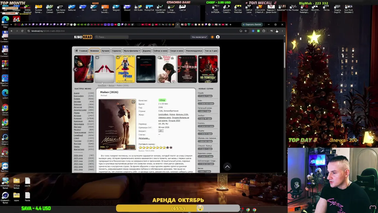Viewport: 378px width, 213px height.
Task: Go to the Главная home tab
Action: tap(82, 51)
